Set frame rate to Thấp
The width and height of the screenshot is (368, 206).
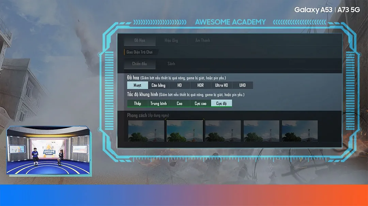(137, 104)
